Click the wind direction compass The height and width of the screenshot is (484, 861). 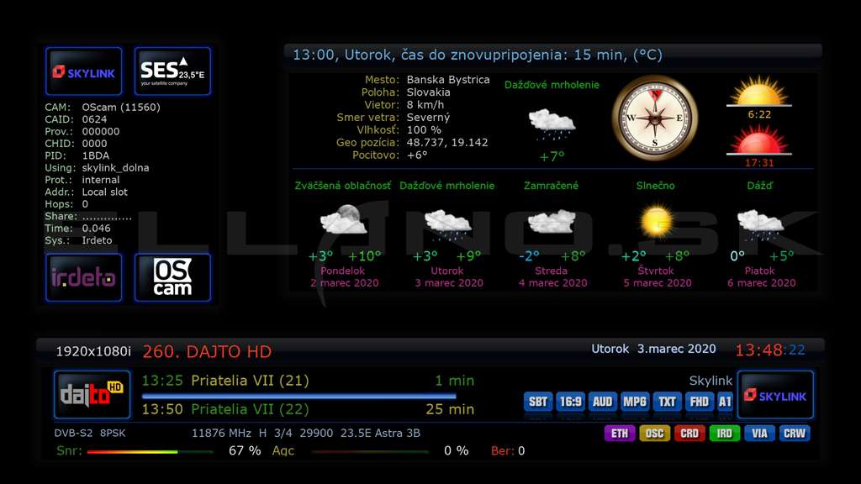[654, 118]
